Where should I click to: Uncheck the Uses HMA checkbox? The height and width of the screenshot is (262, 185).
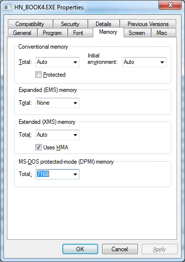[38, 147]
